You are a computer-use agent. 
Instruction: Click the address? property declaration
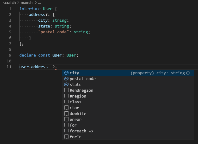[x=38, y=15]
